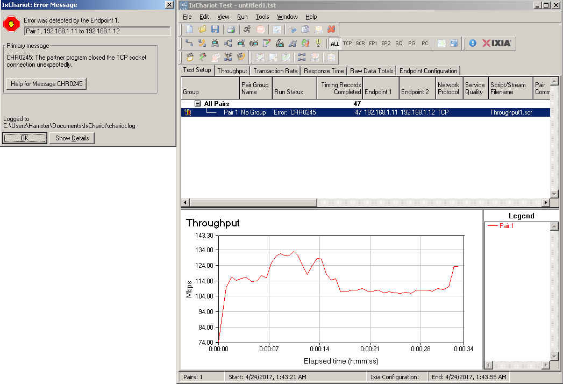
Task: Click the pair table's horizontal scrollbar thumb
Action: (253, 203)
